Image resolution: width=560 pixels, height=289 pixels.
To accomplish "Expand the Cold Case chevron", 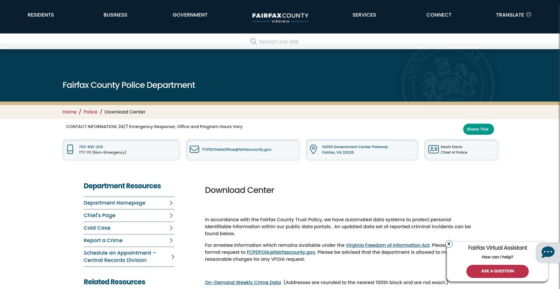I will click(171, 228).
